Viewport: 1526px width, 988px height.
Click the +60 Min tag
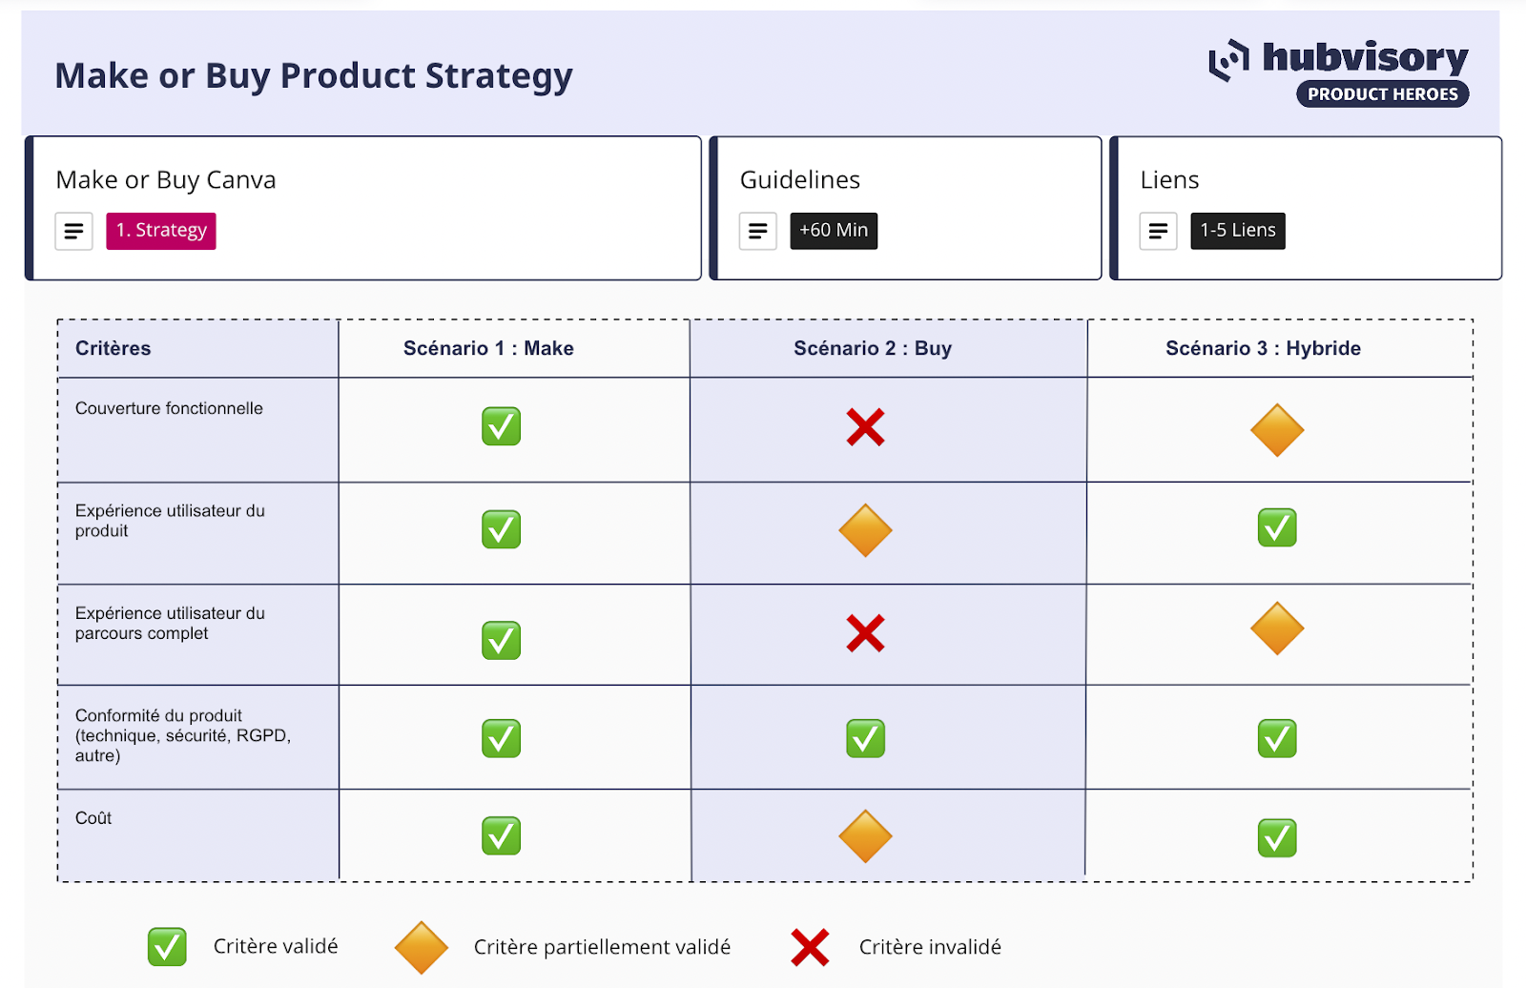(x=834, y=231)
